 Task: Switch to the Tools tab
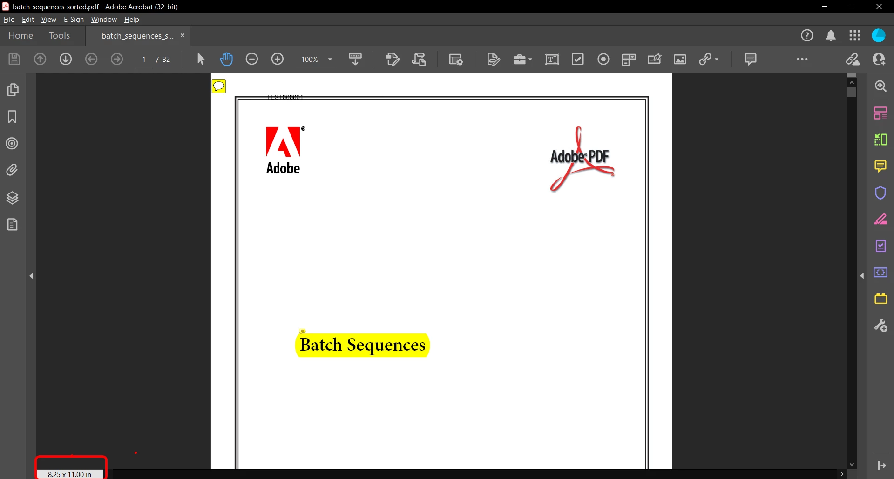tap(59, 35)
